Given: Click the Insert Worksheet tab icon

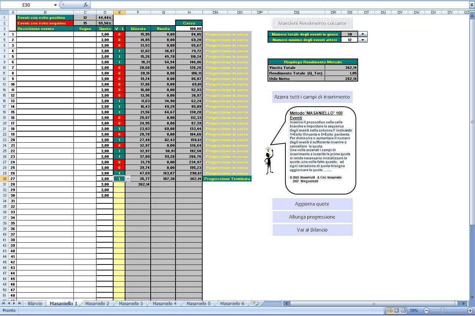Looking at the screenshot, I should (x=255, y=303).
